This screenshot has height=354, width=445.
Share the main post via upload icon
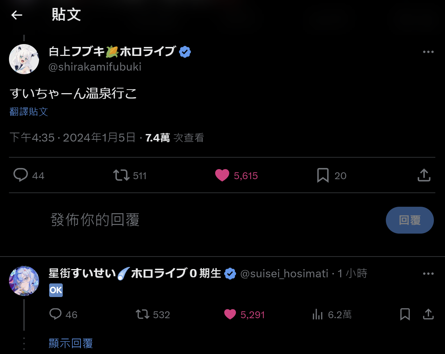click(424, 175)
